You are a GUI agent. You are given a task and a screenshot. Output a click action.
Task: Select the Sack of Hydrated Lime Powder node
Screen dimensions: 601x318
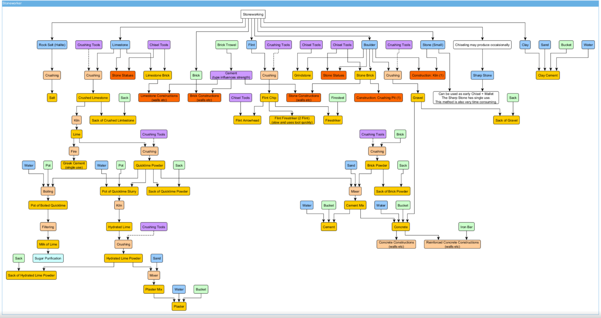(x=31, y=275)
